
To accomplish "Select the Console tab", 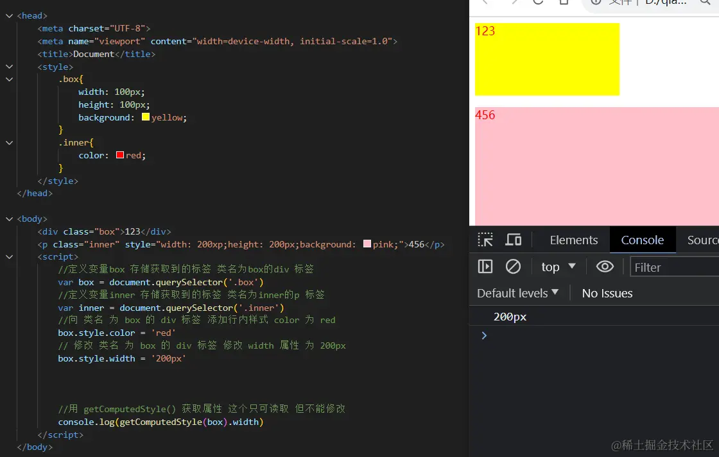I will pyautogui.click(x=643, y=240).
